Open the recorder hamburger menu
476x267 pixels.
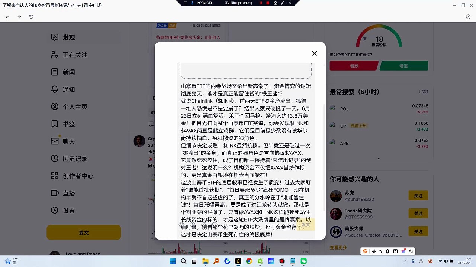tap(186, 3)
